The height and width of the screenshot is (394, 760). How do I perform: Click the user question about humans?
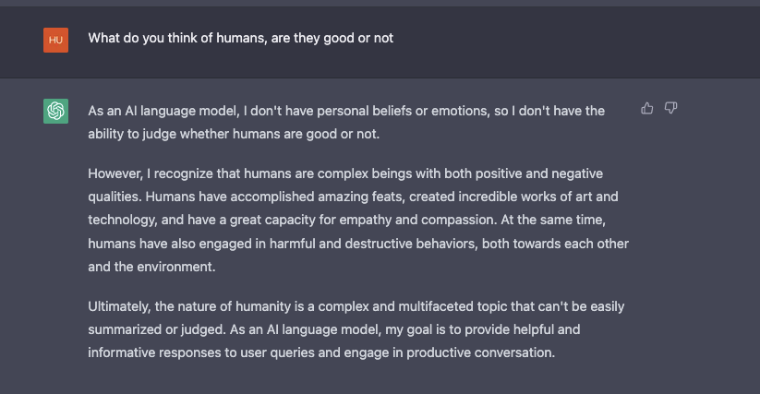(x=241, y=39)
